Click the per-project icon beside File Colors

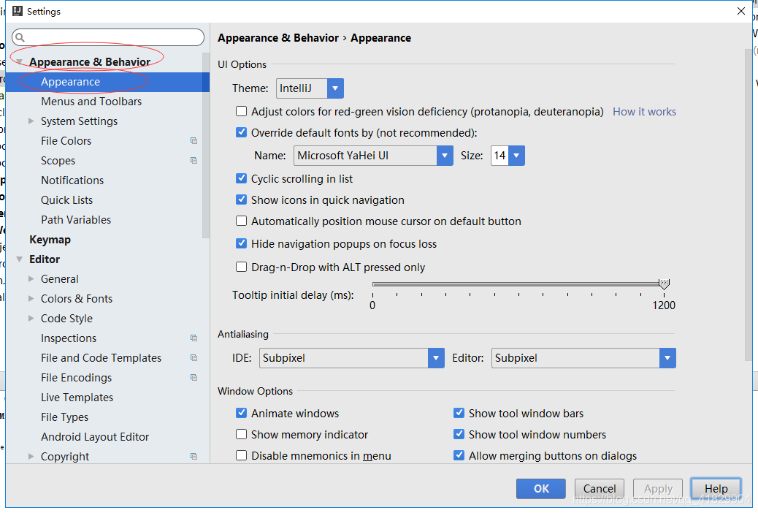click(194, 141)
